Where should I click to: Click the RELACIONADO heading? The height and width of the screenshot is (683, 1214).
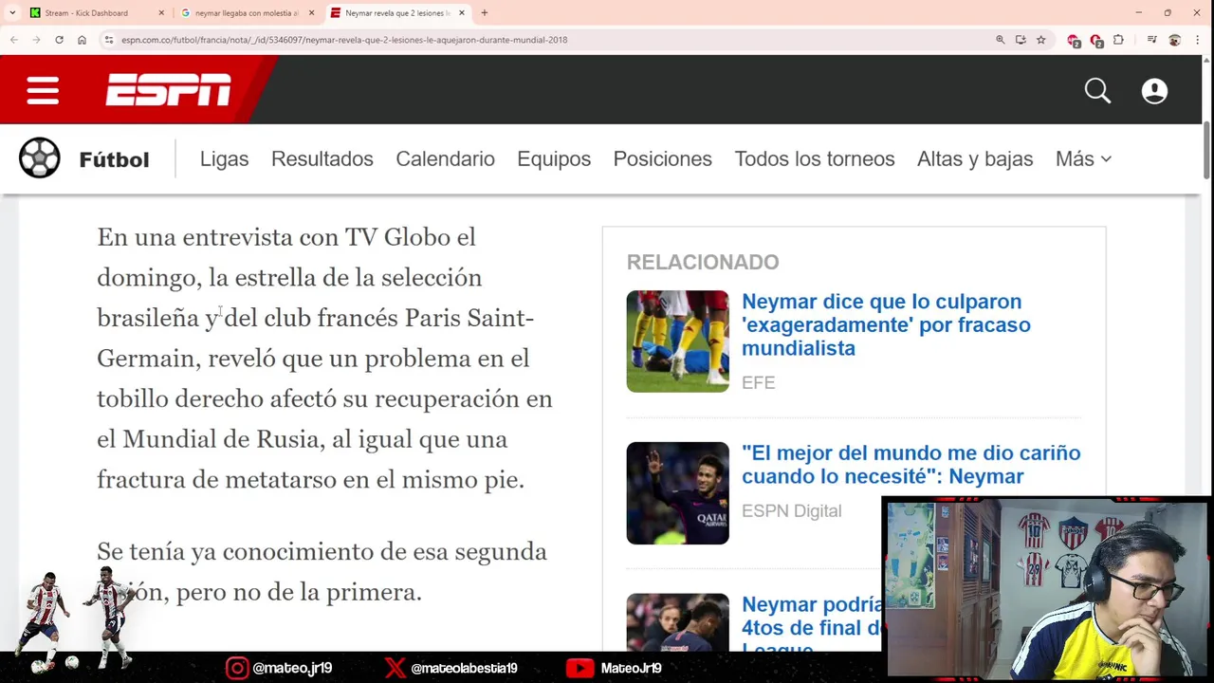703,262
